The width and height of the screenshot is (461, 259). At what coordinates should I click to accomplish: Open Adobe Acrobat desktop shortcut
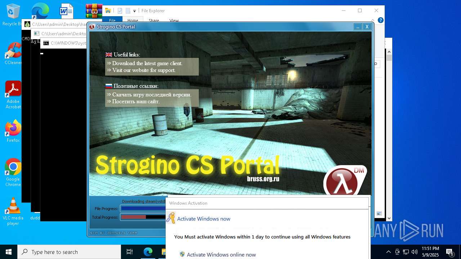click(13, 95)
